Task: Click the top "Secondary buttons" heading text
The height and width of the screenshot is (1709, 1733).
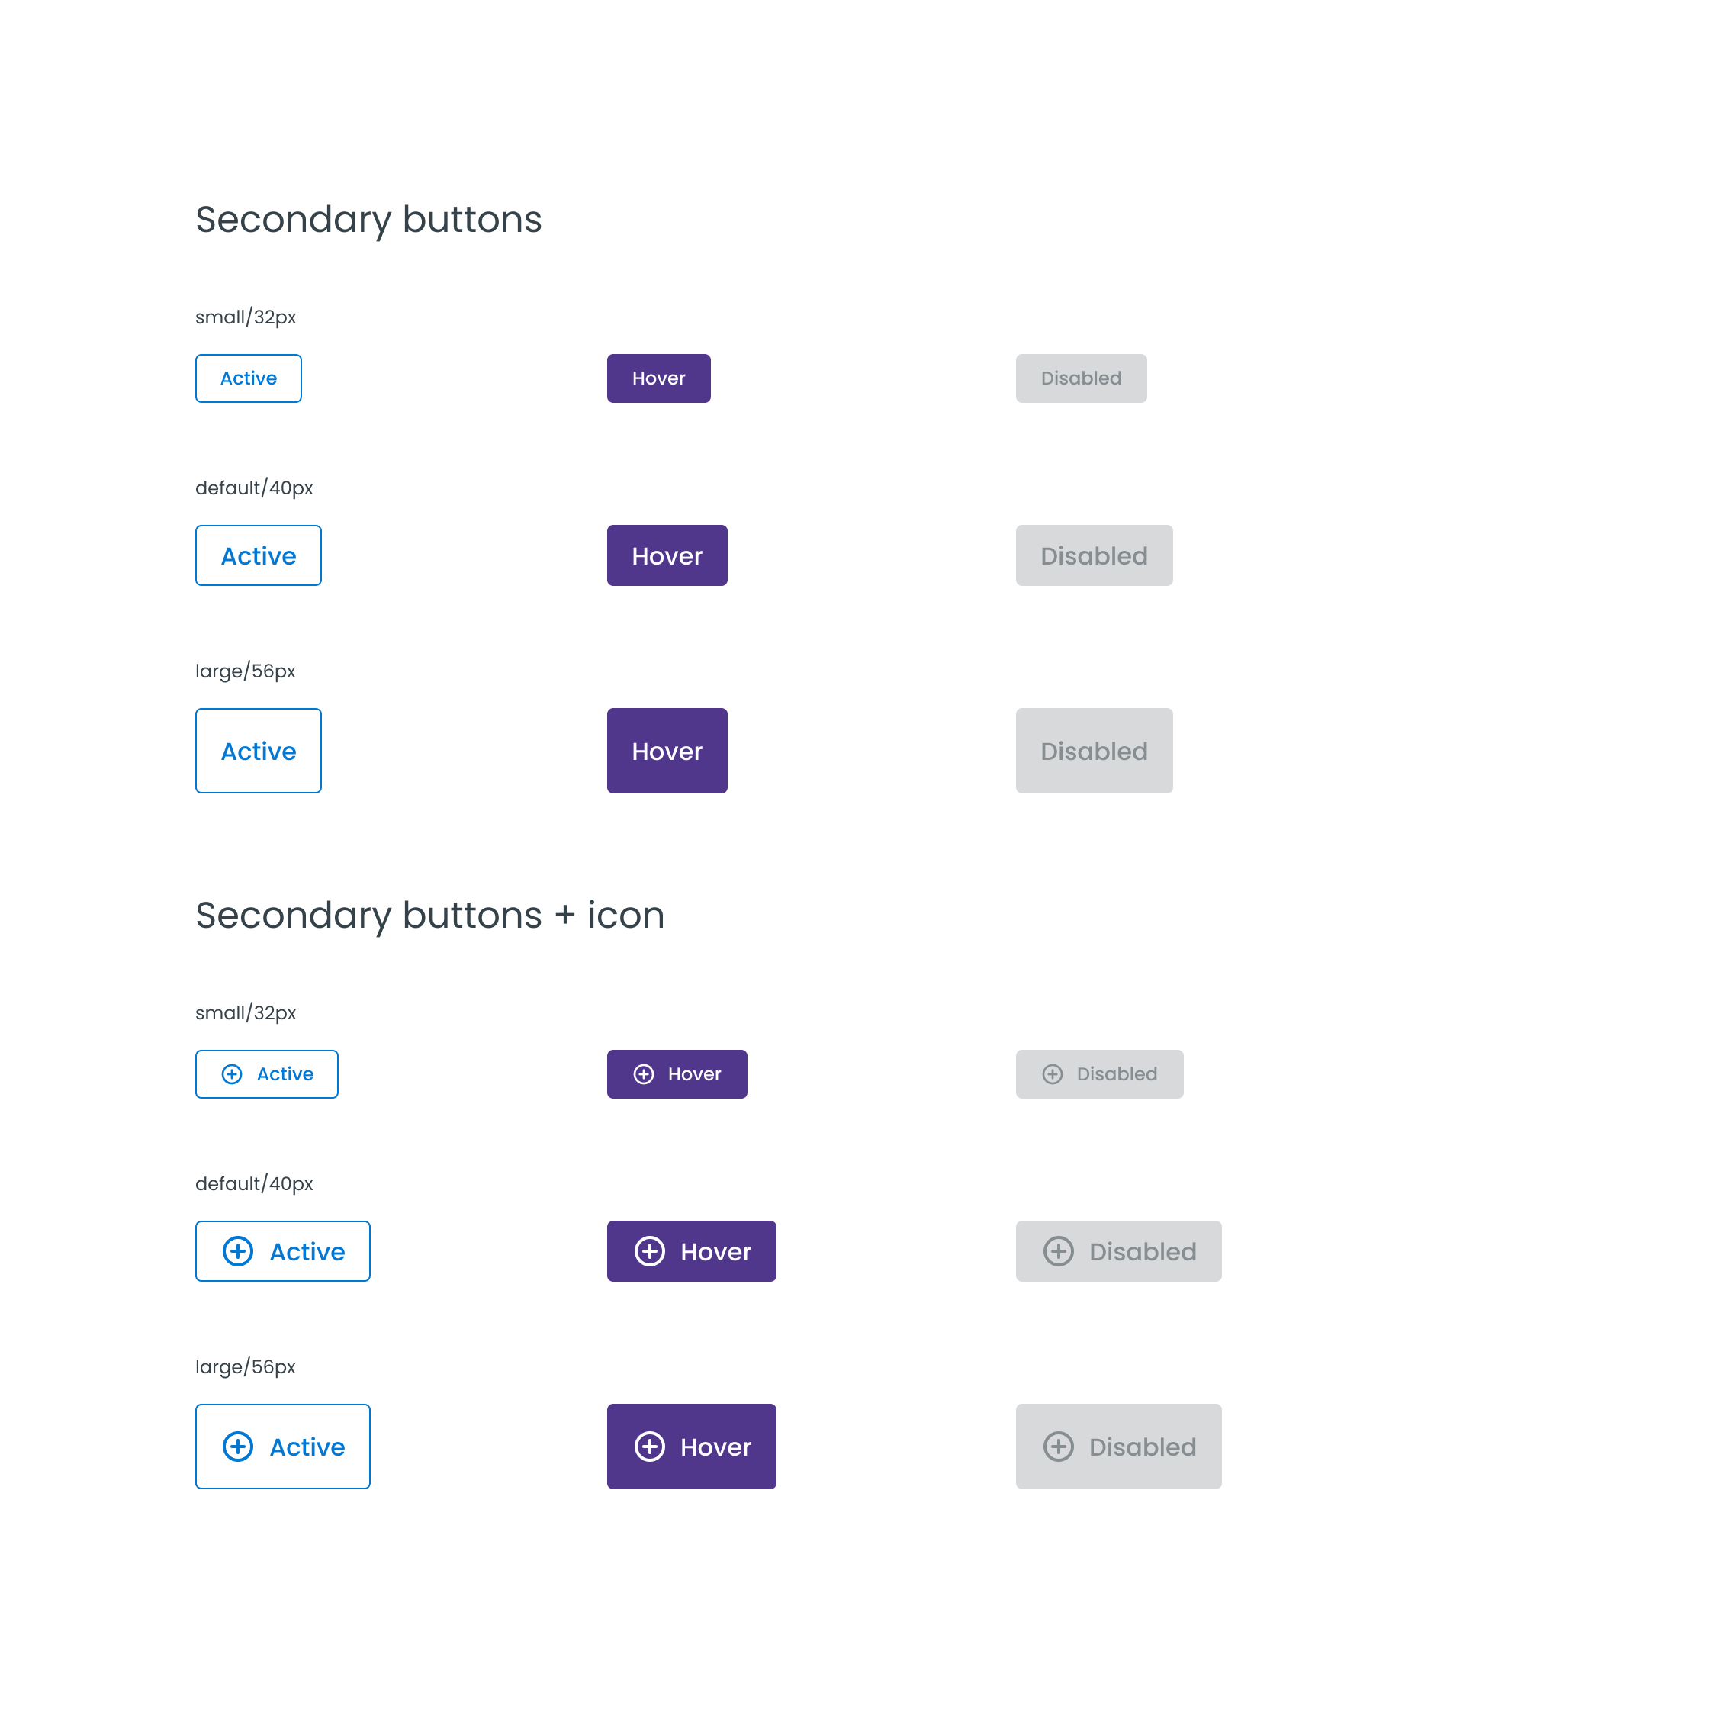Action: pos(368,220)
